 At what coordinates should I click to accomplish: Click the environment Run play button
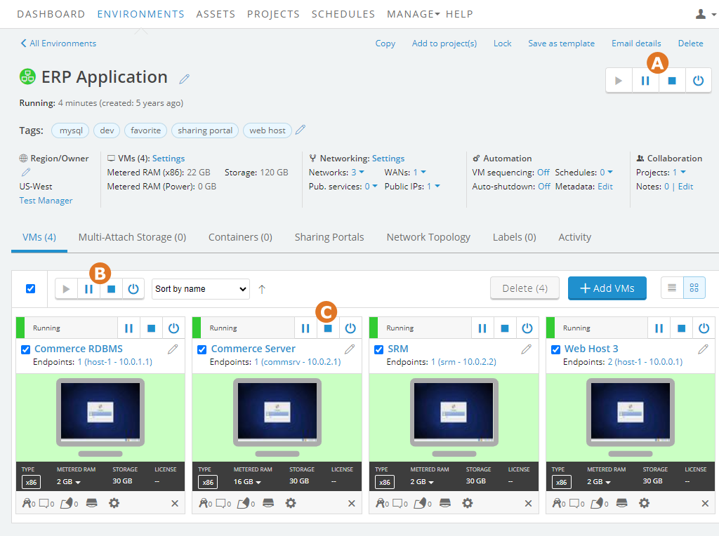pos(619,81)
